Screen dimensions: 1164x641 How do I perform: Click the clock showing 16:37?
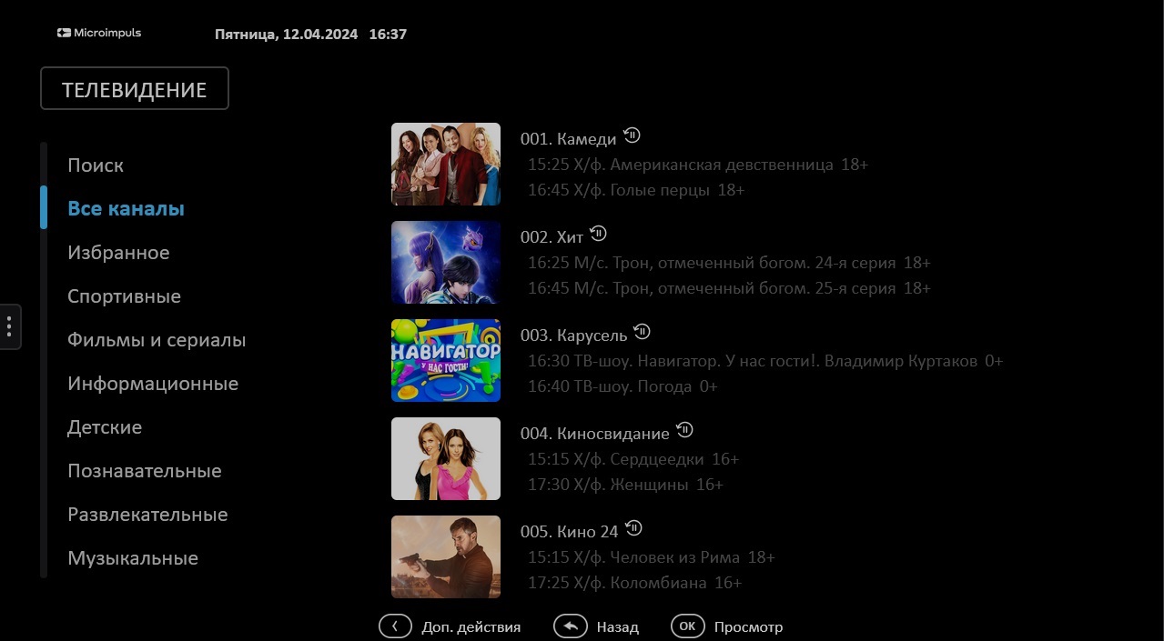coord(388,35)
